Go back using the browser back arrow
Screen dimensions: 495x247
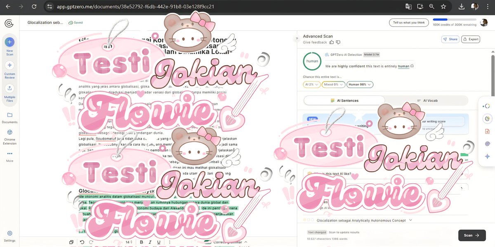click(x=8, y=7)
